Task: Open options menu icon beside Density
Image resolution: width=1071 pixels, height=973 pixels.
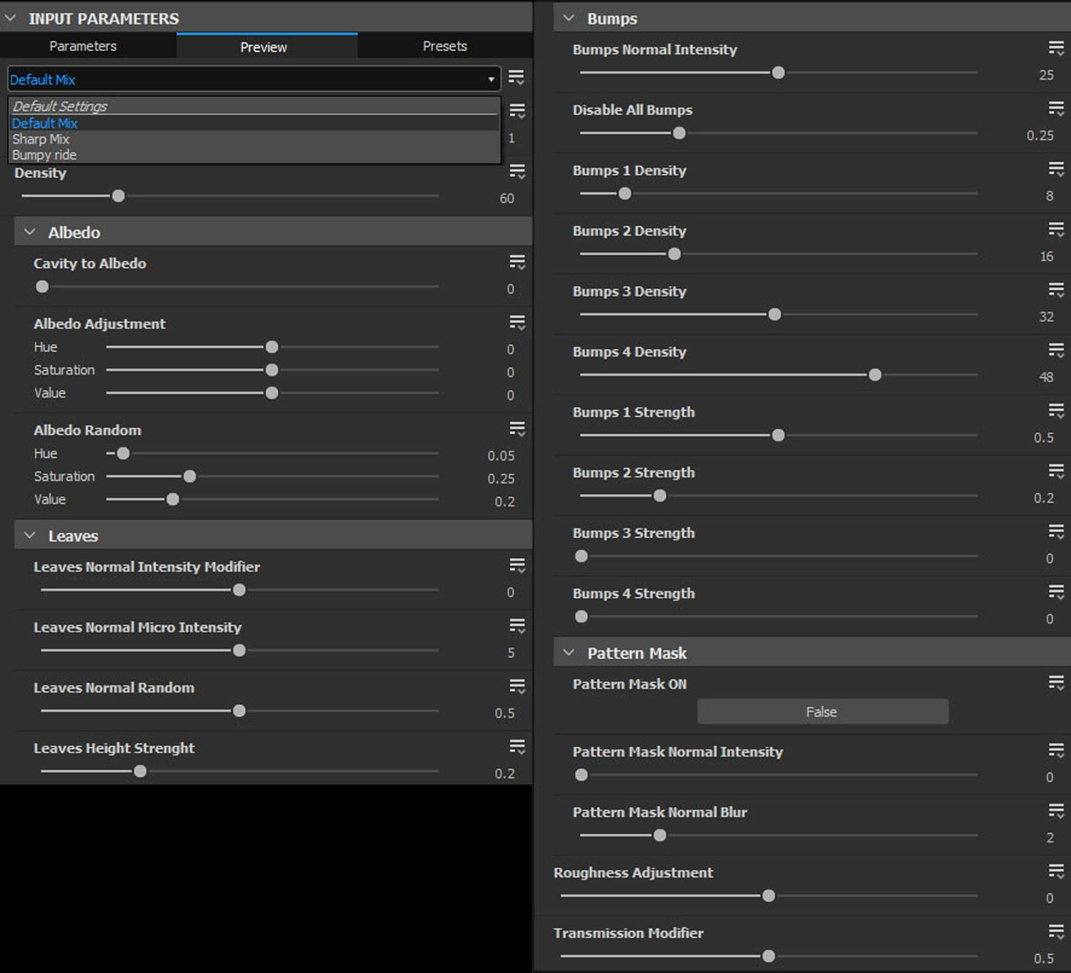Action: coord(517,171)
